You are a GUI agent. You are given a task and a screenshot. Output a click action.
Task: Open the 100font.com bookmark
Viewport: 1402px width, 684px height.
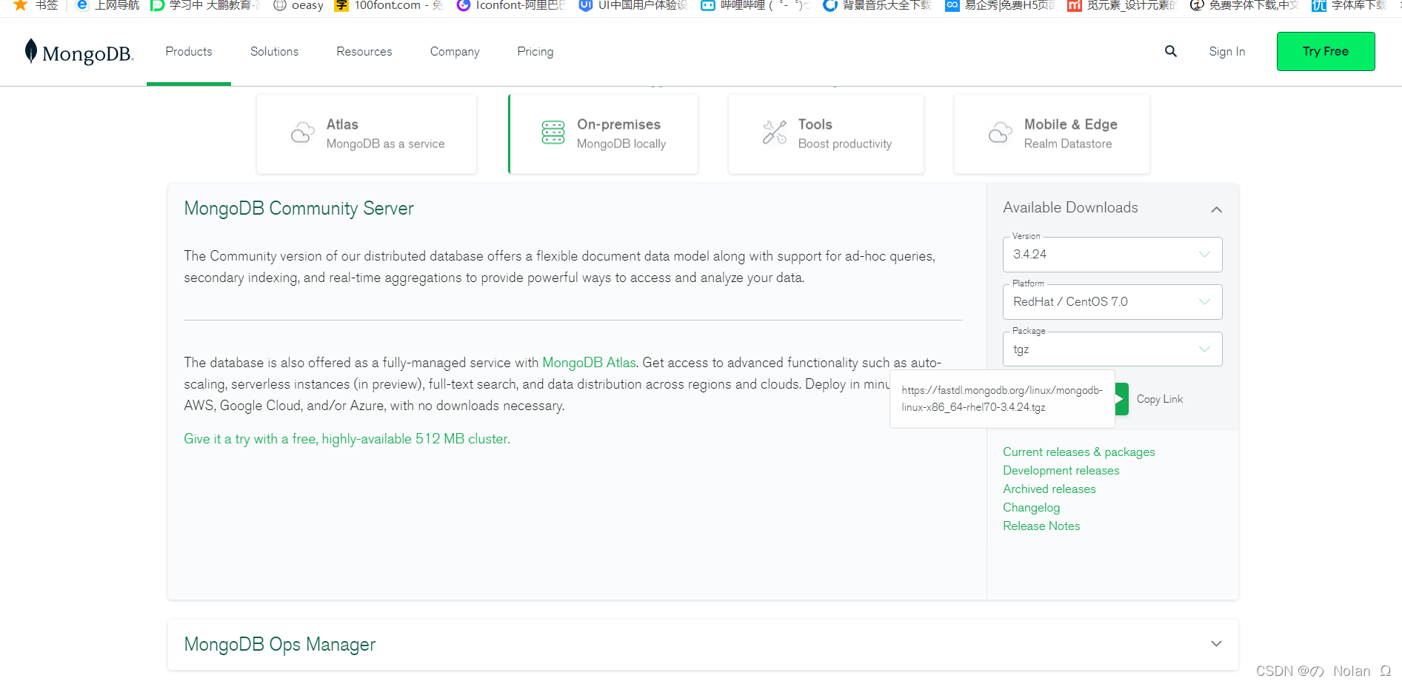tap(389, 5)
